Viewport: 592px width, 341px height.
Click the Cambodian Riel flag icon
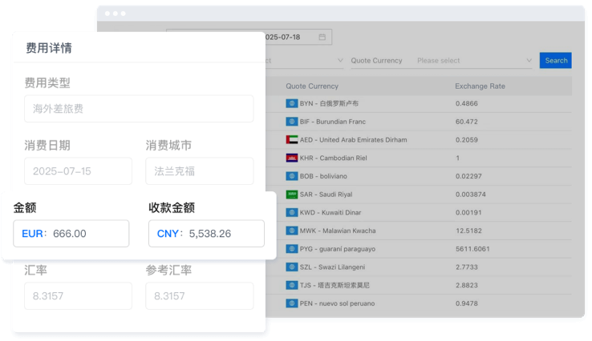(x=292, y=158)
